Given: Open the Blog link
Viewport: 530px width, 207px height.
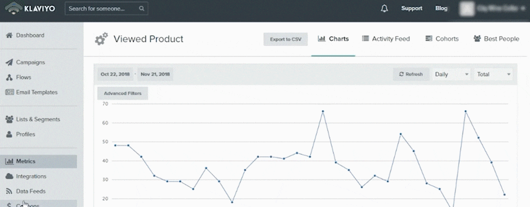Looking at the screenshot, I should coord(441,8).
